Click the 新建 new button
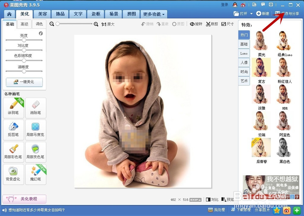The width and height of the screenshot is (304, 216). (263, 14)
